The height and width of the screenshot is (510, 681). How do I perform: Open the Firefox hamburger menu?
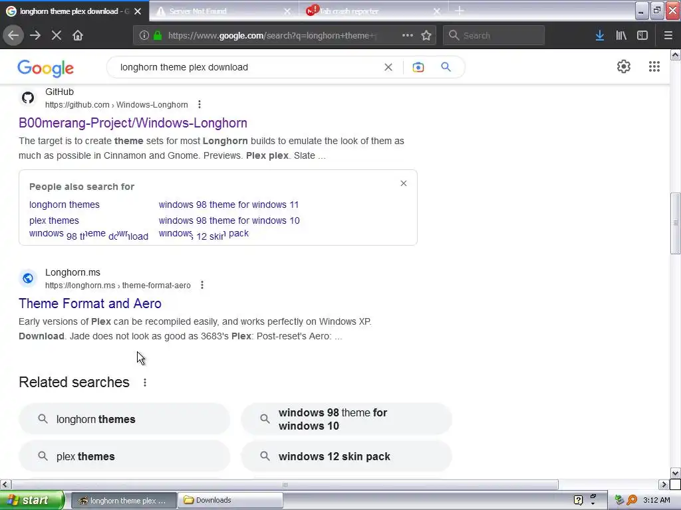tap(668, 36)
